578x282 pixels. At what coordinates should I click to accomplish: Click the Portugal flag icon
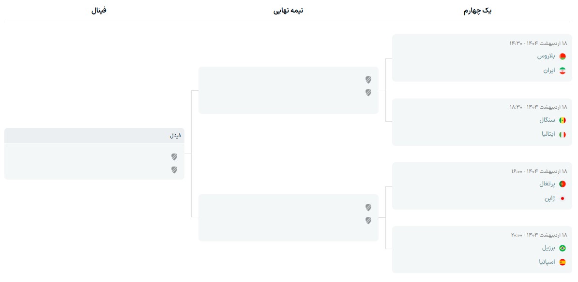[x=562, y=184]
